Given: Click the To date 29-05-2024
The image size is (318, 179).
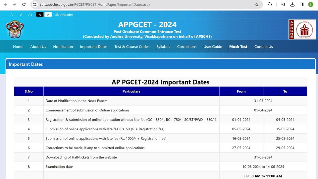Looking at the screenshot, I should (285, 148).
